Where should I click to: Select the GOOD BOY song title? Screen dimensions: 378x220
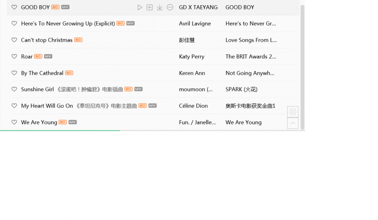pos(35,8)
